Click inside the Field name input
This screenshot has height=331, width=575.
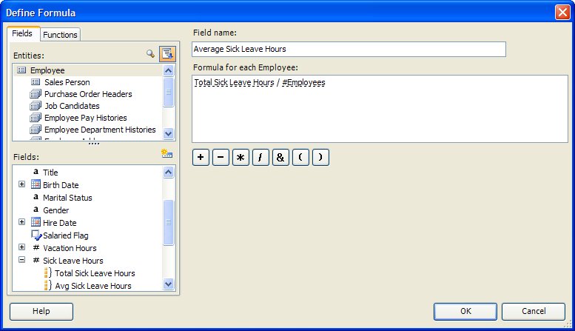[x=349, y=49]
